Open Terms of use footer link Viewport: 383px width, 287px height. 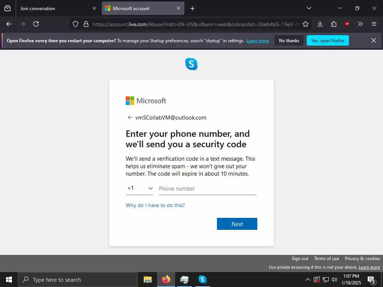326,259
